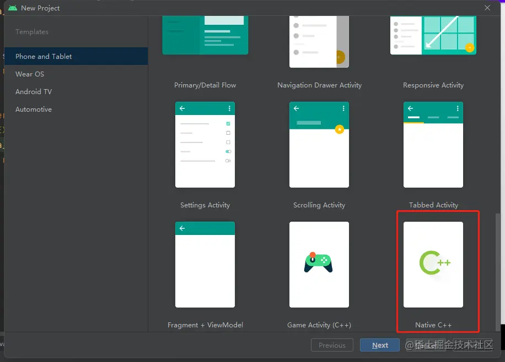Select Primary/Detail Flow template thumbnail

click(205, 35)
